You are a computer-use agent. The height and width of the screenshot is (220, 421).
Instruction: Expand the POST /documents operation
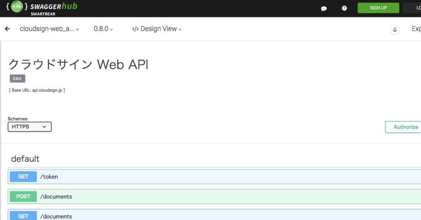click(214, 196)
